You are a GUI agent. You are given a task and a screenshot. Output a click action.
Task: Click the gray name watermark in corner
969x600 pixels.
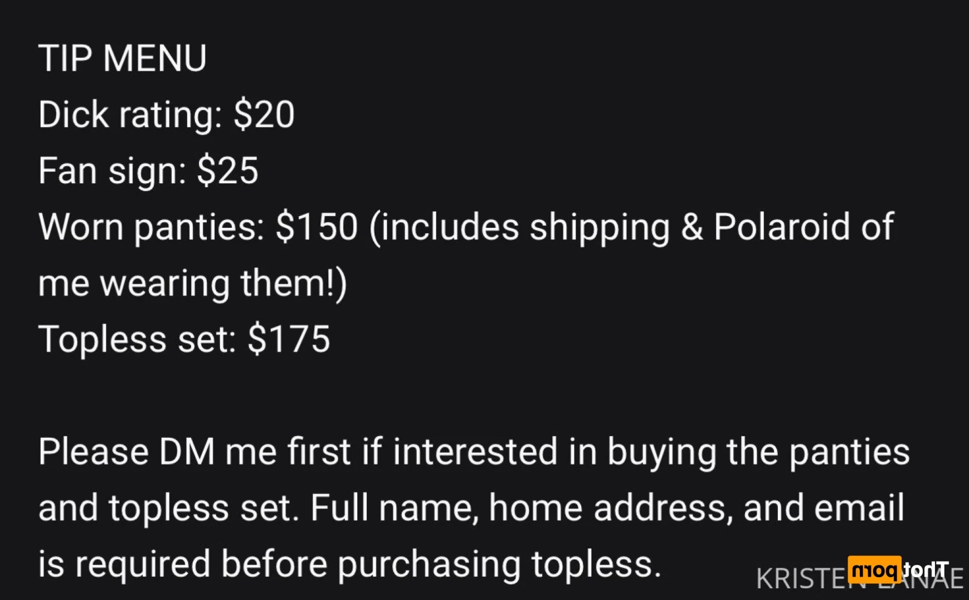pyautogui.click(x=859, y=579)
